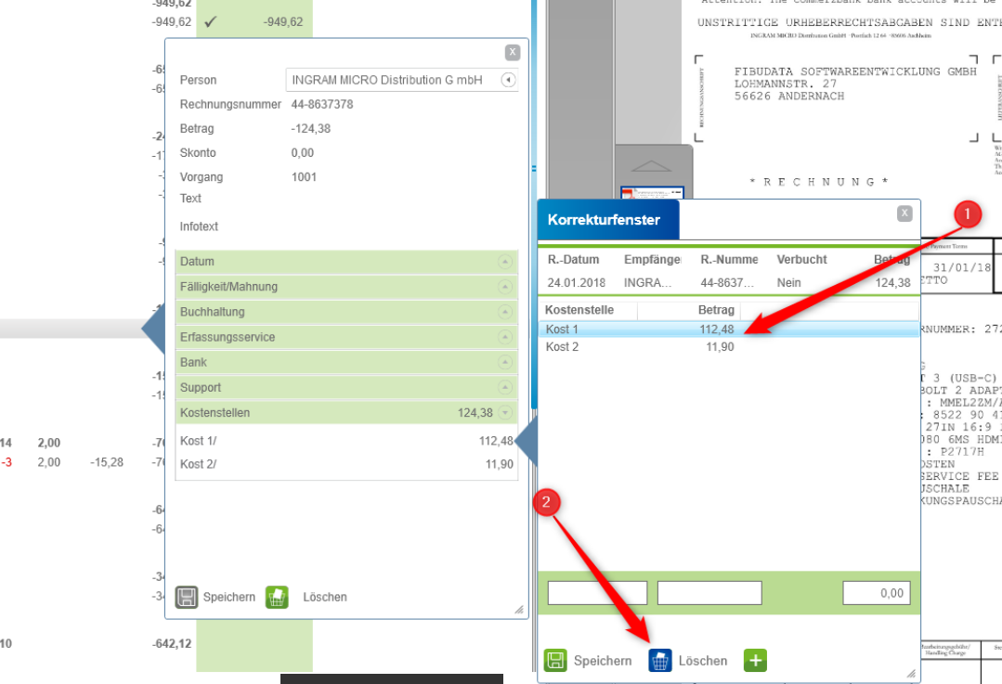Click the green Speichern disk icon in Korrekturfenster
Image resolution: width=1002 pixels, height=684 pixels.
coord(555,661)
